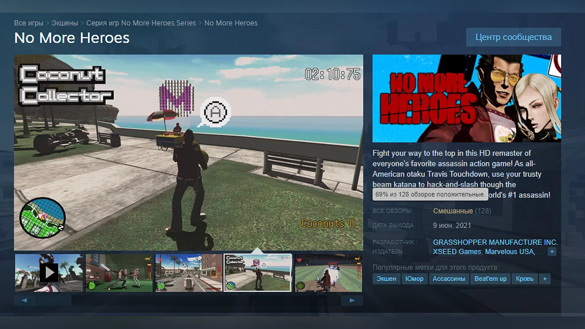Image resolution: width=585 pixels, height=329 pixels.
Task: Click the ДАТА ВЫХОДА label
Action: (393, 226)
